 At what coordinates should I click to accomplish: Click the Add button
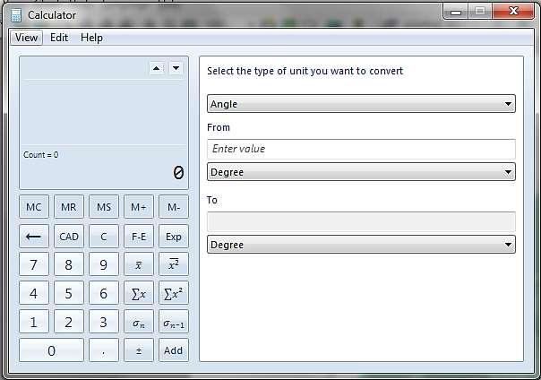point(174,350)
